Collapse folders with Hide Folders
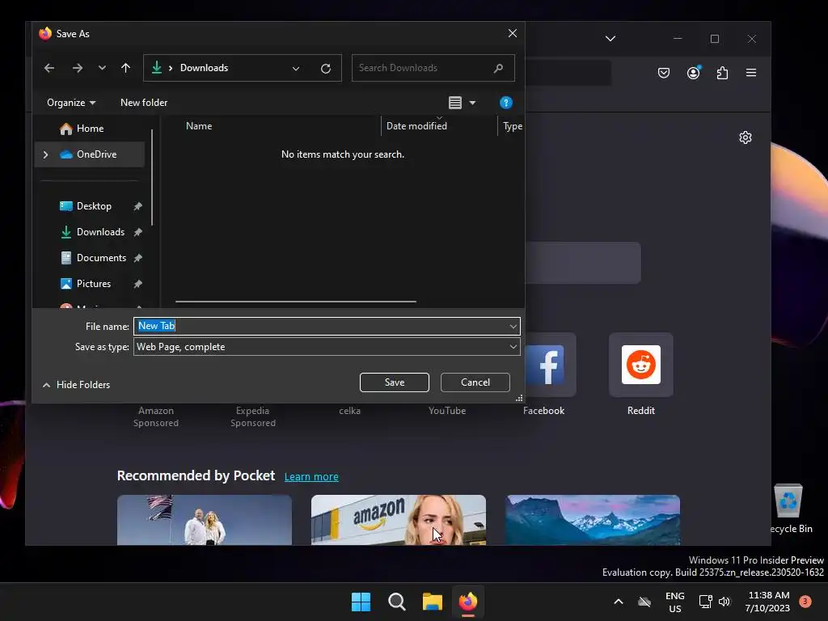This screenshot has height=621, width=828. (77, 385)
